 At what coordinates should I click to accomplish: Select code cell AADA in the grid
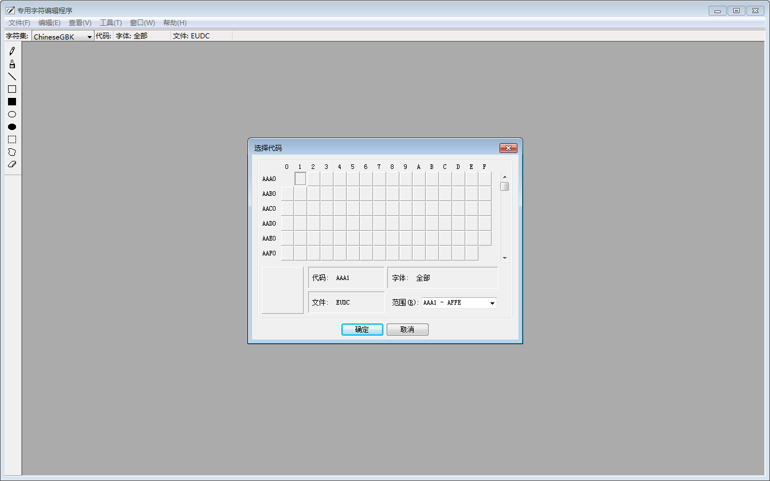[x=419, y=223]
